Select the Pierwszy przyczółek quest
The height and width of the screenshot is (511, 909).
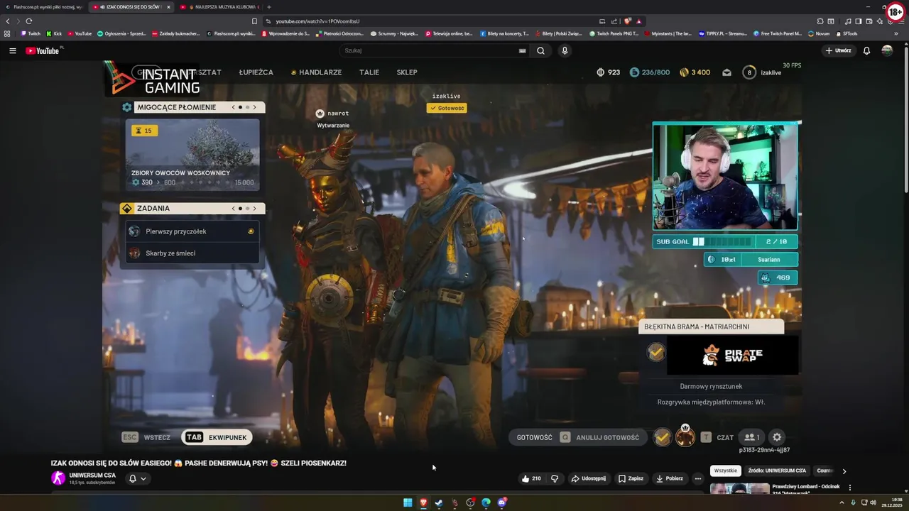192,231
